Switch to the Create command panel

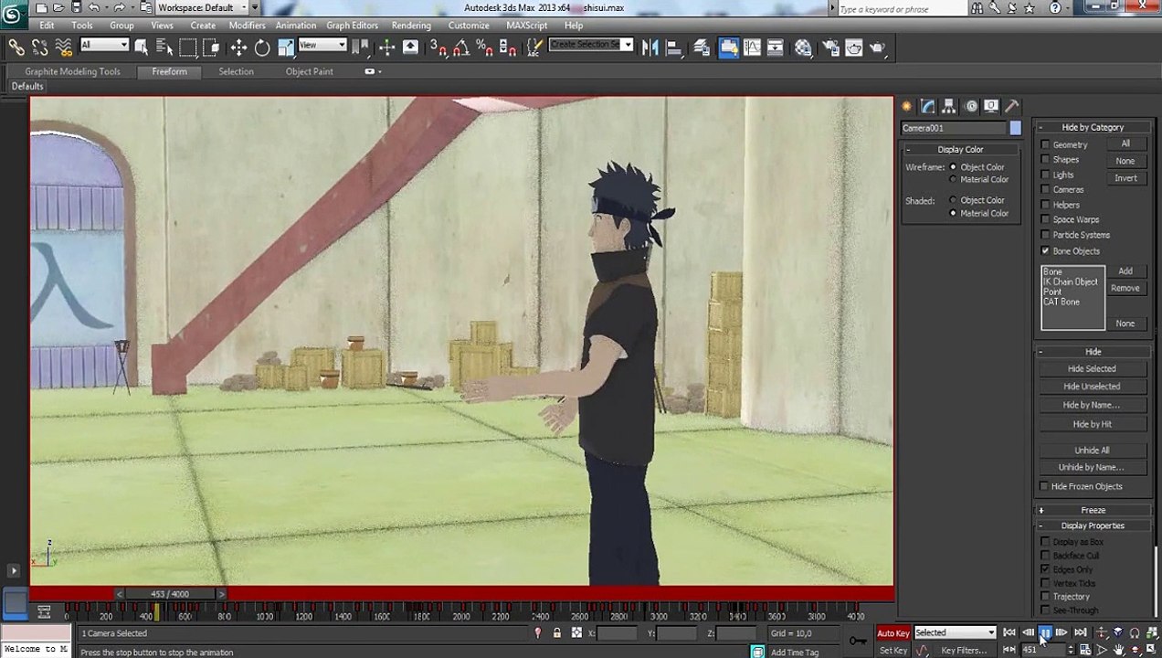(x=907, y=106)
